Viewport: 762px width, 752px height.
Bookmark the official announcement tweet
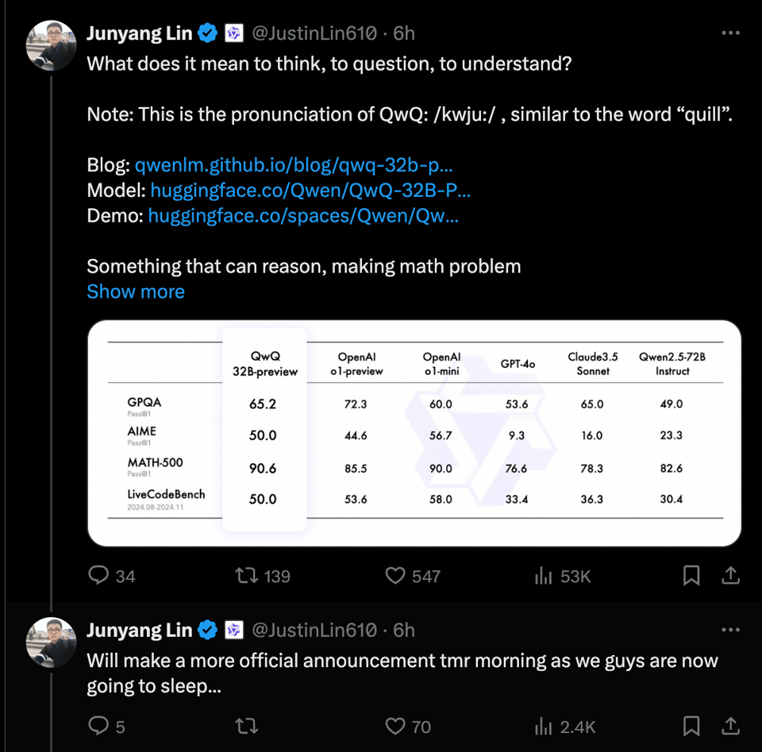pos(691,726)
